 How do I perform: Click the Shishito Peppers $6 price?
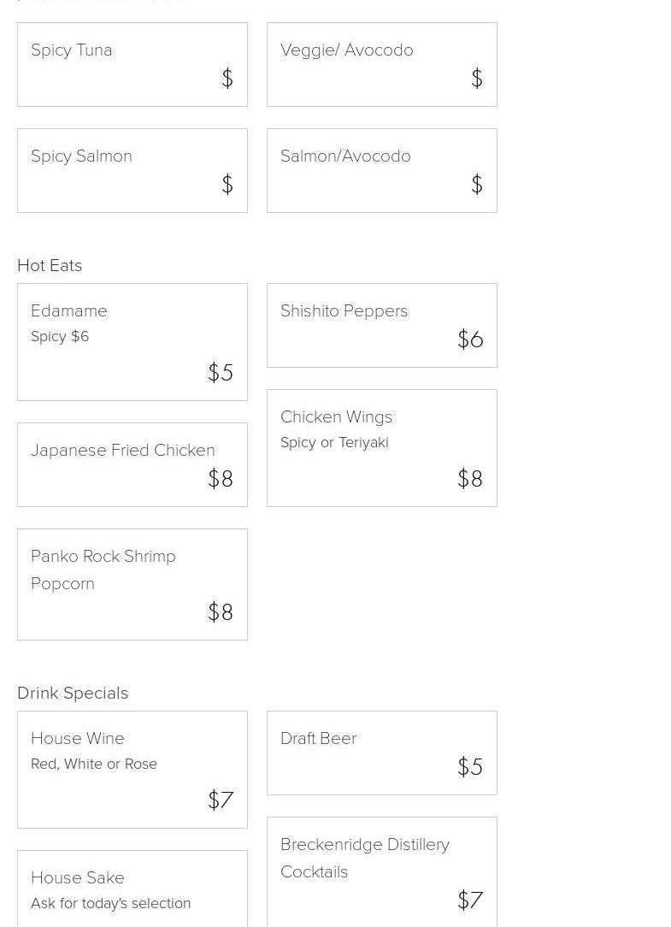(470, 340)
